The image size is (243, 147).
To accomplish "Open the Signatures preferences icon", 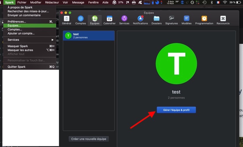I will coord(171,20).
